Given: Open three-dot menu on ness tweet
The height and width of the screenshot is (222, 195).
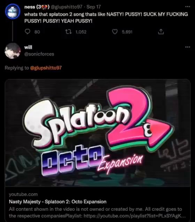Looking at the screenshot, I should 187,7.
